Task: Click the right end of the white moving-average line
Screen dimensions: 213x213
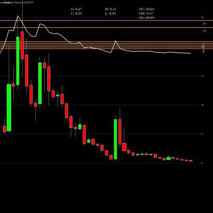Action: tap(190, 53)
